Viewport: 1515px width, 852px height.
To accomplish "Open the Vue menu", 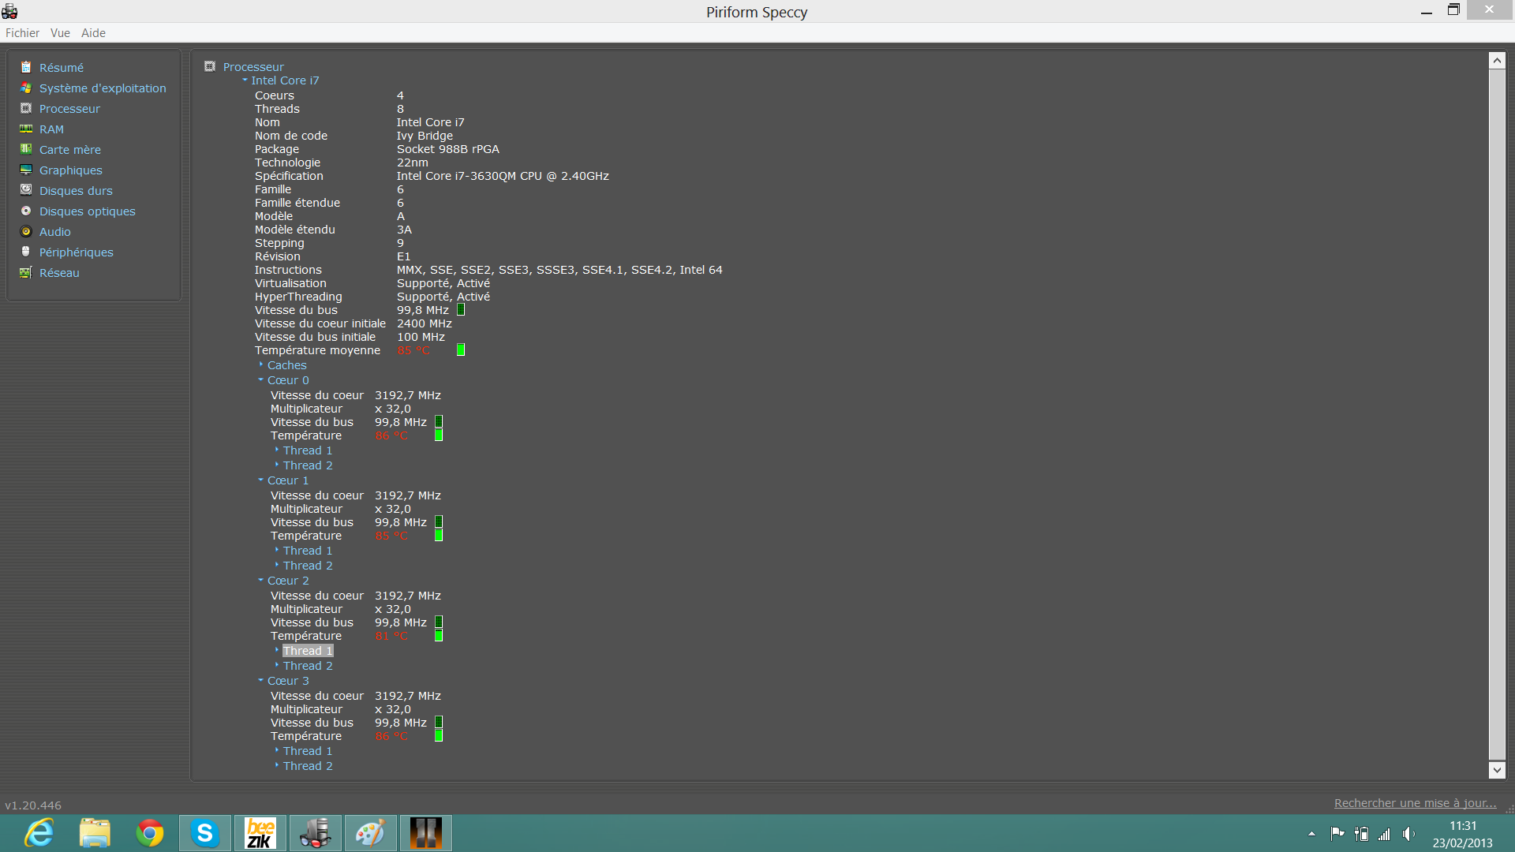I will pos(60,32).
